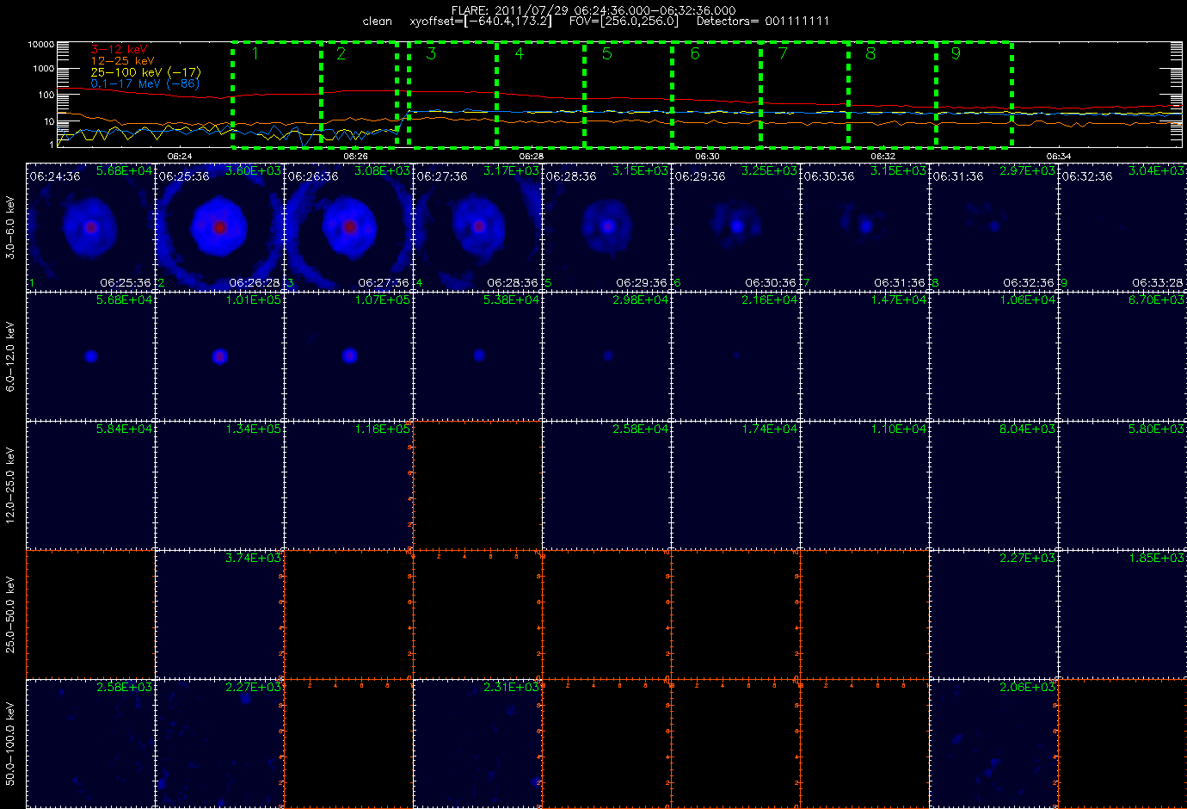
Task: Click the 1.85E+03 peak value
Action: [1156, 559]
